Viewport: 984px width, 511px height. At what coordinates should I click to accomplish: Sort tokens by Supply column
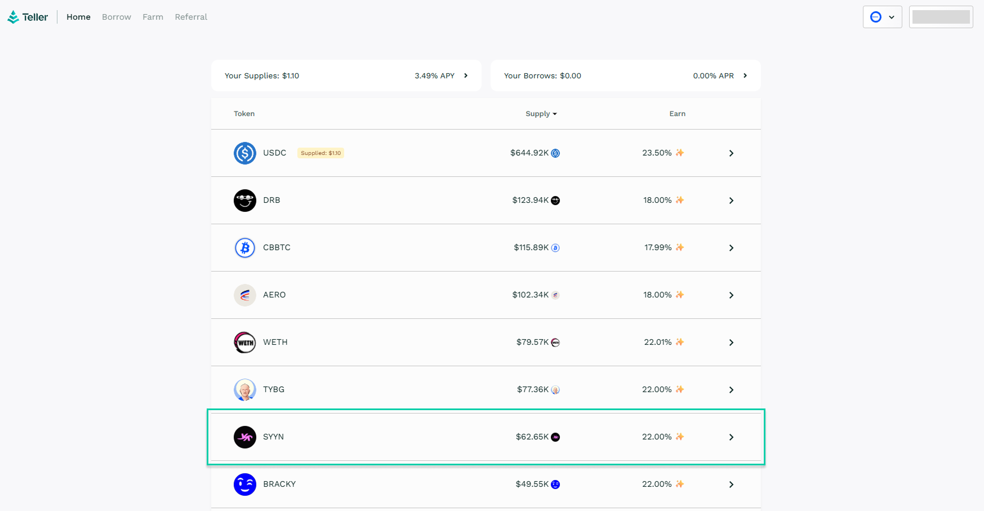pyautogui.click(x=541, y=114)
